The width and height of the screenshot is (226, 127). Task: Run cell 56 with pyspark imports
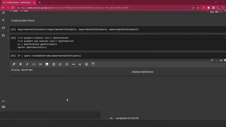point(13,38)
